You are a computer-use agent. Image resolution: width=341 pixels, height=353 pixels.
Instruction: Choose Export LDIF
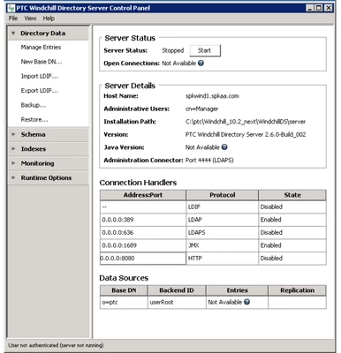pos(40,90)
